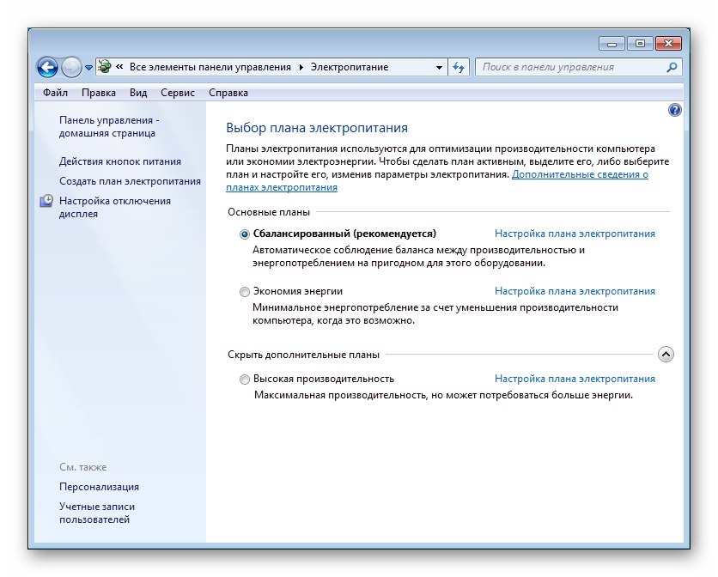The image size is (718, 577).
Task: Select 'Все элементы панели управления' breadcrumb
Action: point(210,67)
